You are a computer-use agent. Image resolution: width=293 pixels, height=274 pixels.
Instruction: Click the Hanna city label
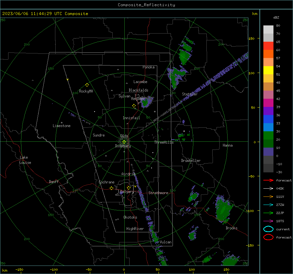pyautogui.click(x=228, y=145)
